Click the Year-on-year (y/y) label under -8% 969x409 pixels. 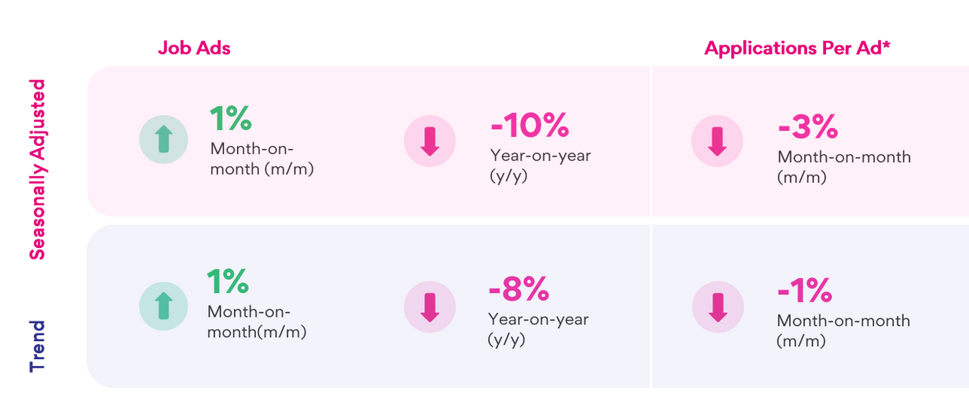537,329
